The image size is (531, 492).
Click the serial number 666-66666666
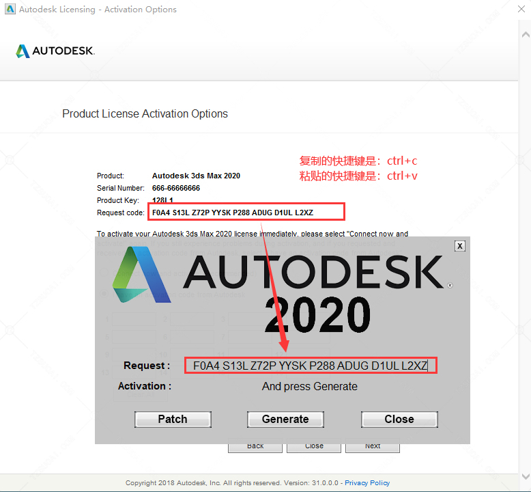click(x=176, y=188)
